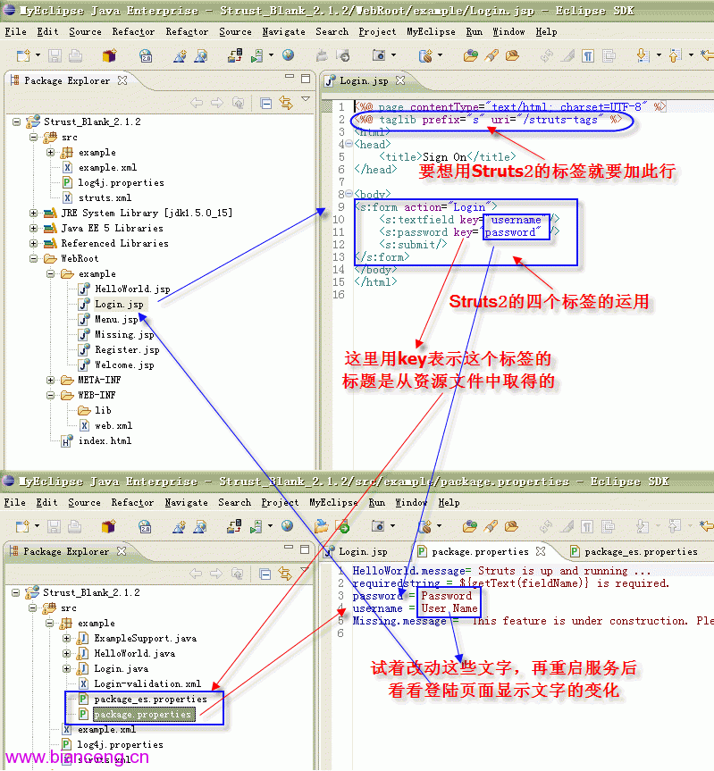Click the New wizard icon in bottom window toolbar

[x=22, y=526]
